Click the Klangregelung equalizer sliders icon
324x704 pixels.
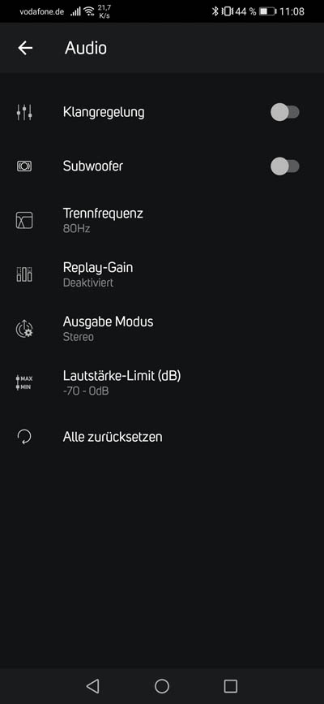(x=24, y=112)
